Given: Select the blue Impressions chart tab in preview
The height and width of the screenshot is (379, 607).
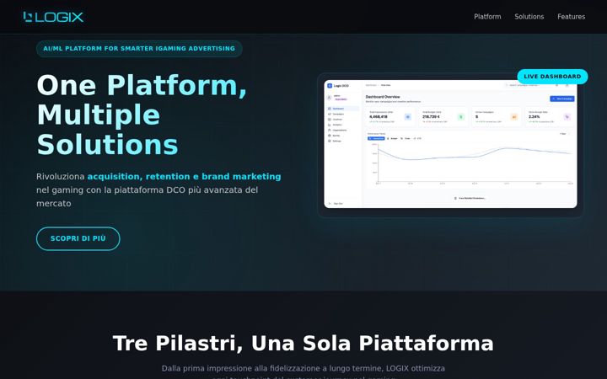Looking at the screenshot, I should 376,138.
